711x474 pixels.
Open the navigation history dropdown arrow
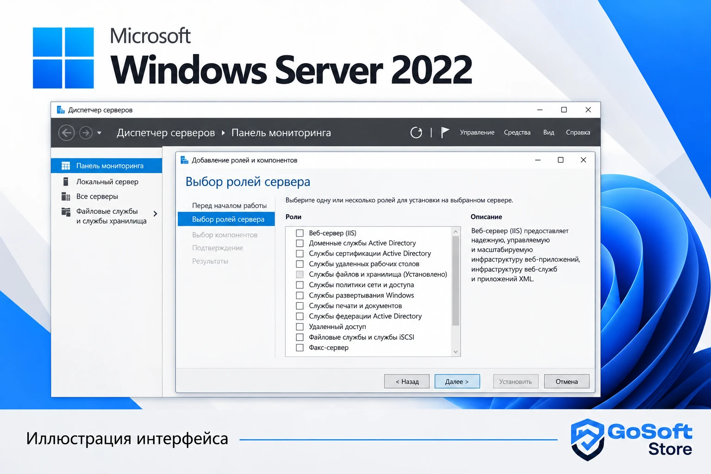(x=99, y=133)
